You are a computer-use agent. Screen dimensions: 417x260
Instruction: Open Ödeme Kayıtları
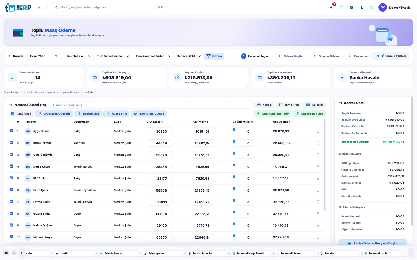[x=391, y=56]
